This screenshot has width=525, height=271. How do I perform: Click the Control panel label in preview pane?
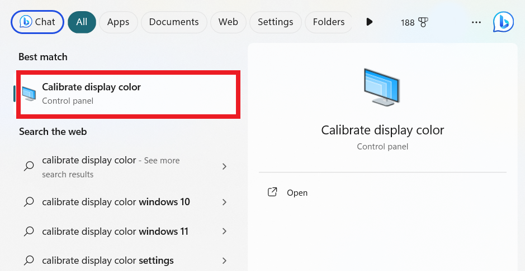(382, 147)
